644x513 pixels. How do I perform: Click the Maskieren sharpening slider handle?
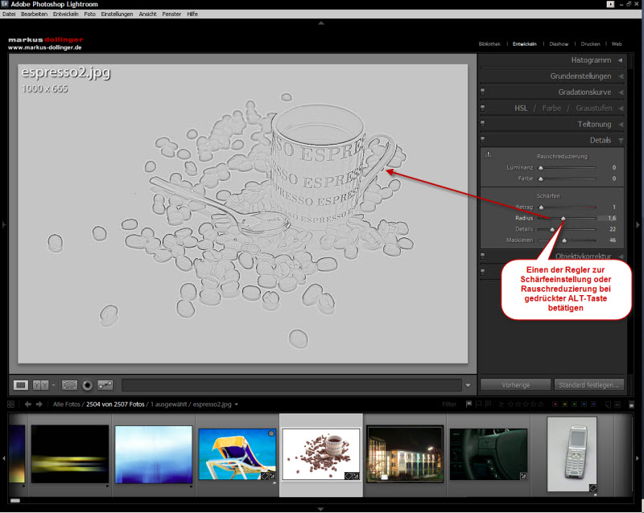pos(564,240)
